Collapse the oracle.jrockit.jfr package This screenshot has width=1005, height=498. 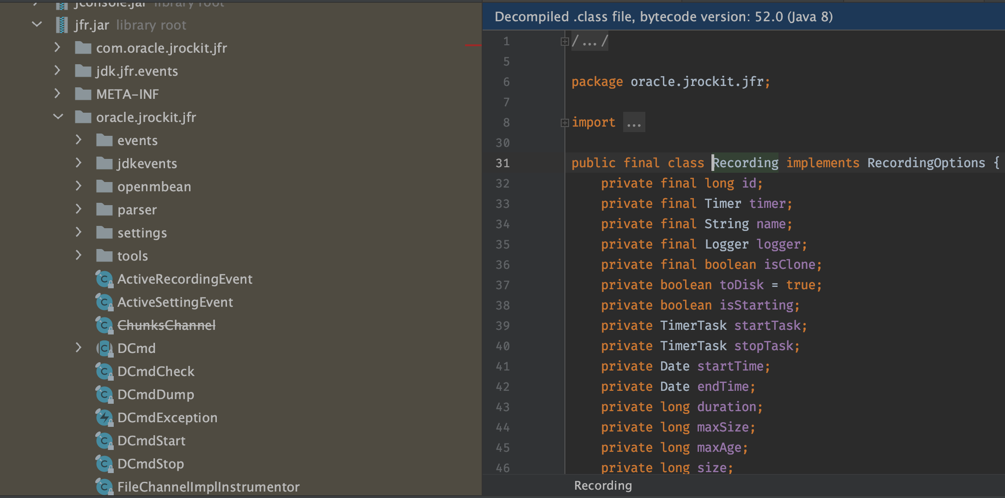(58, 116)
